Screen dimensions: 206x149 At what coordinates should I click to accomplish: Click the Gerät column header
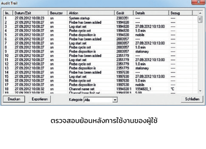pos(124,13)
